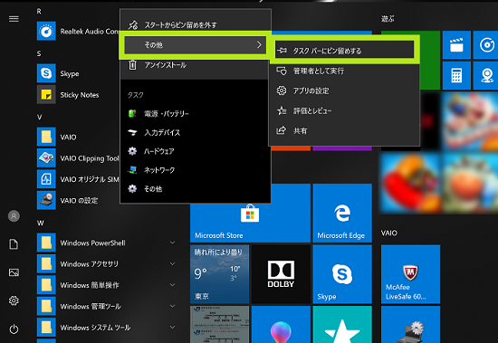Open the teal star tile
The image size is (498, 343).
(342, 325)
